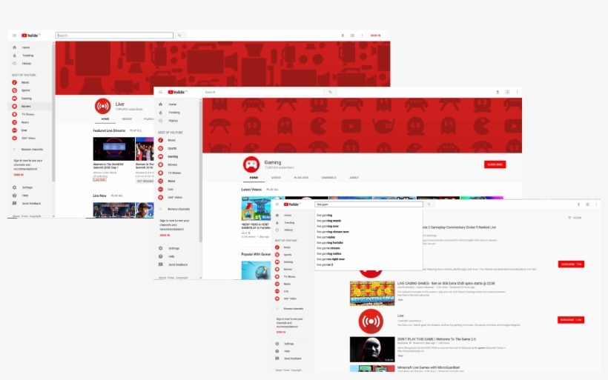Click PLAY ALL next to Live Now
The width and height of the screenshot is (608, 380).
(117, 196)
